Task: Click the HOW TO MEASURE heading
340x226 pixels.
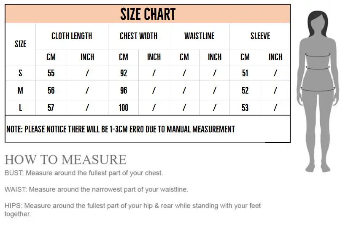Action: pyautogui.click(x=65, y=160)
